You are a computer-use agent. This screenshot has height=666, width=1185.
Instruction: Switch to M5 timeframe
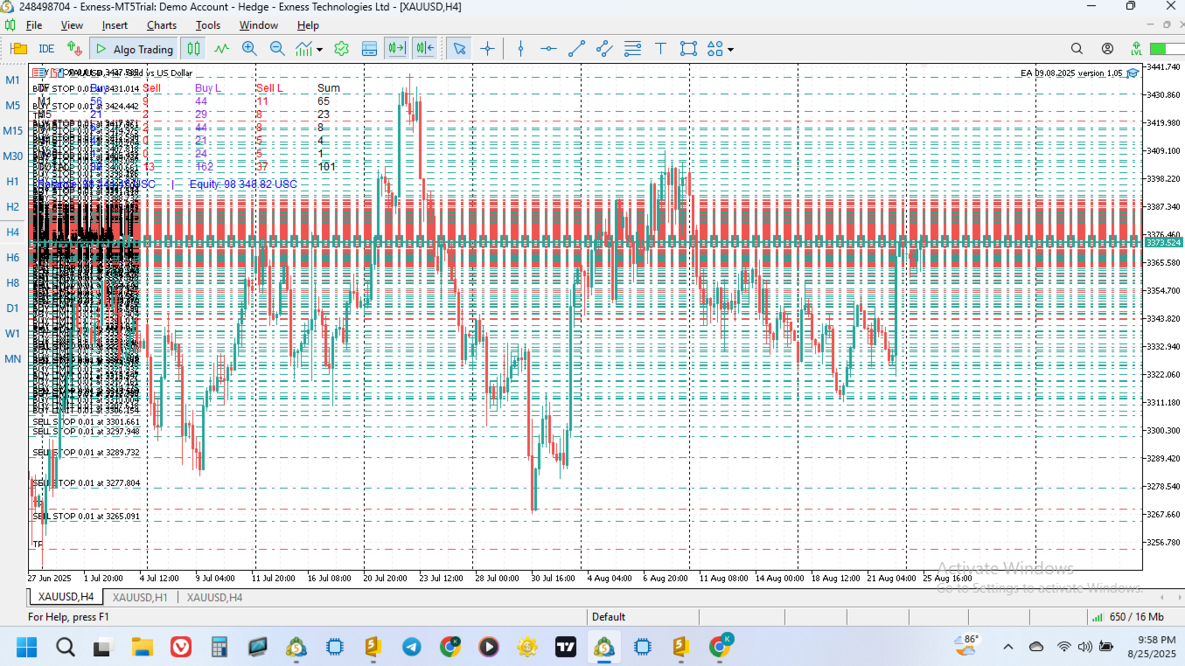[12, 106]
